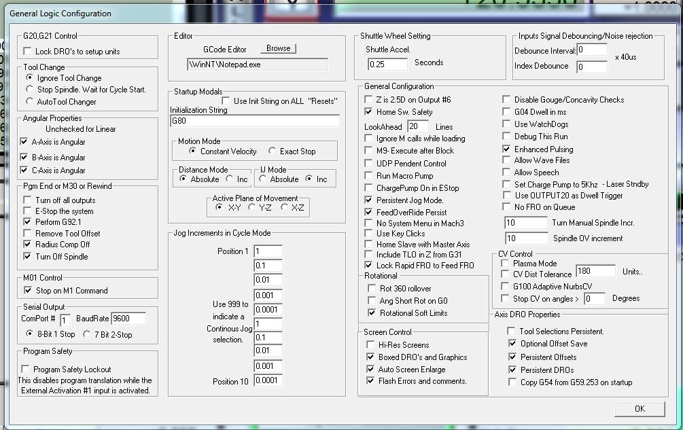This screenshot has height=430, width=683.
Task: Enable E-Stop the system
Action: pos(27,211)
